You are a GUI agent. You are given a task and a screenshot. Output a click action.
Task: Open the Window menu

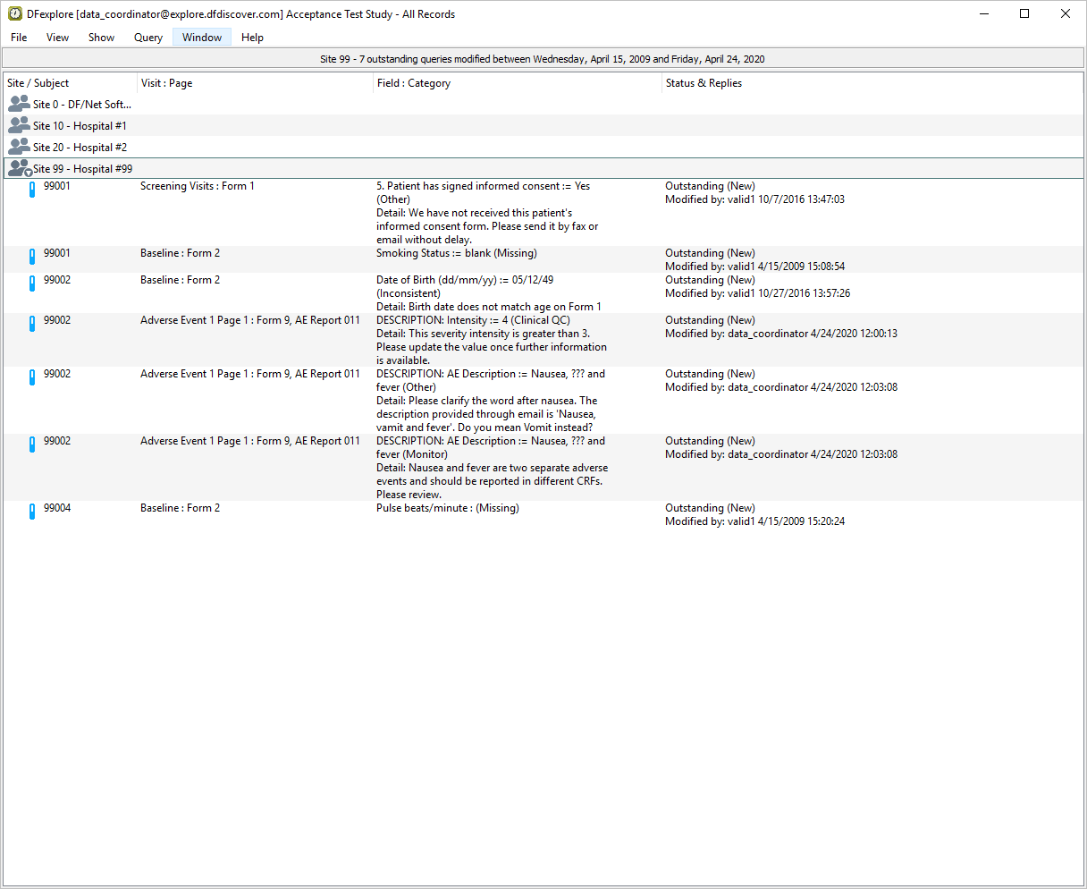point(202,38)
